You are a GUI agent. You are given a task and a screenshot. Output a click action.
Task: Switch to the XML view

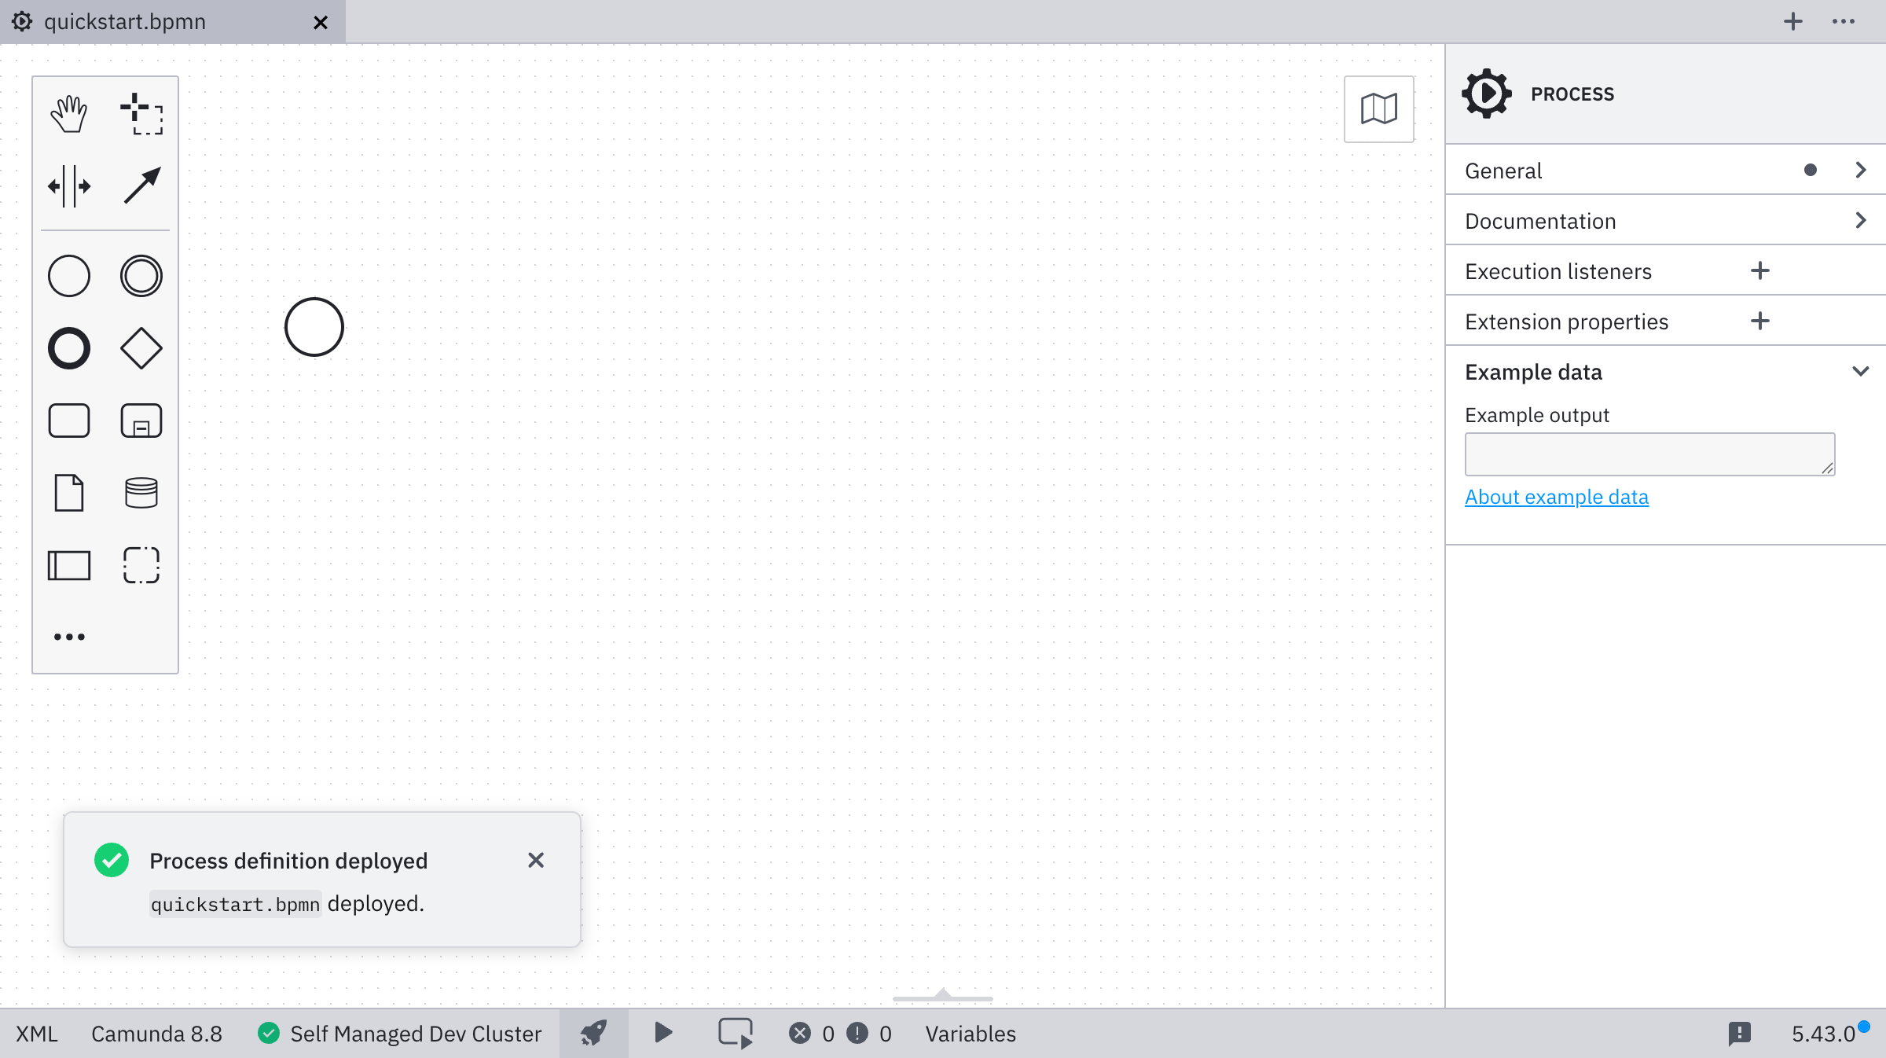pyautogui.click(x=36, y=1034)
